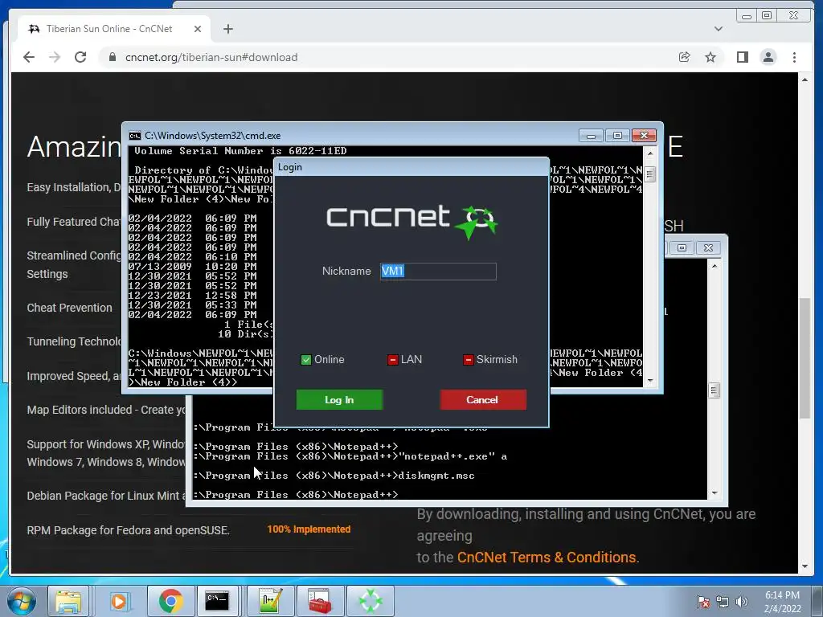
Task: Click scrollbar thumb in front cmd window
Action: pyautogui.click(x=649, y=174)
